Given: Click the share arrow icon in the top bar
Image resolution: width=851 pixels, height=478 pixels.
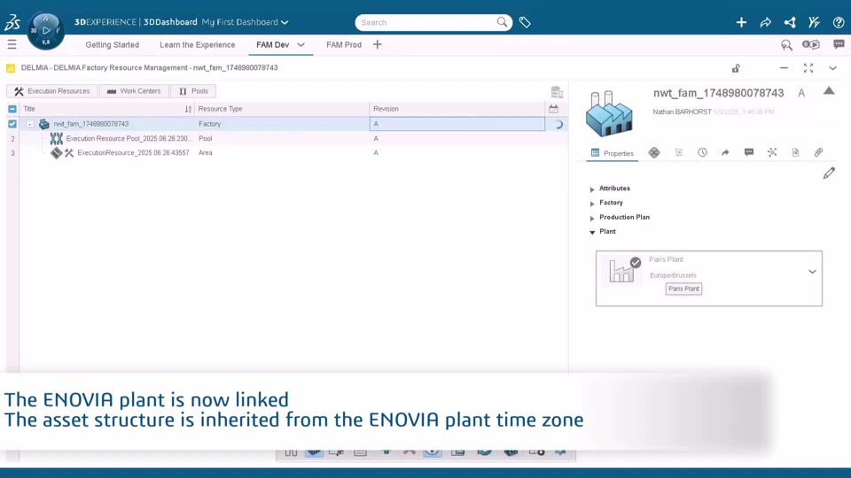Looking at the screenshot, I should coord(766,22).
